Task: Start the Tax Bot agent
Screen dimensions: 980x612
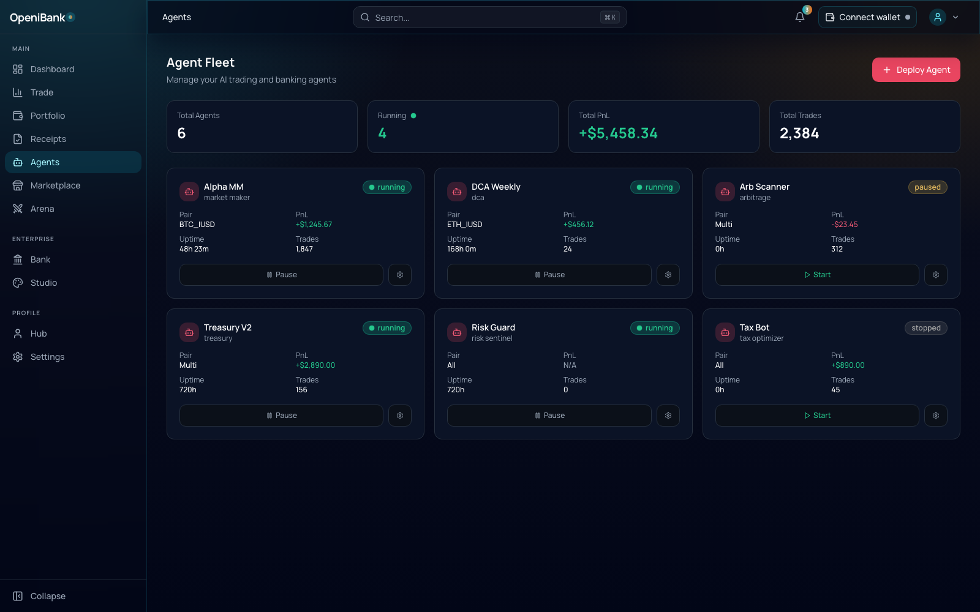Action: click(816, 416)
